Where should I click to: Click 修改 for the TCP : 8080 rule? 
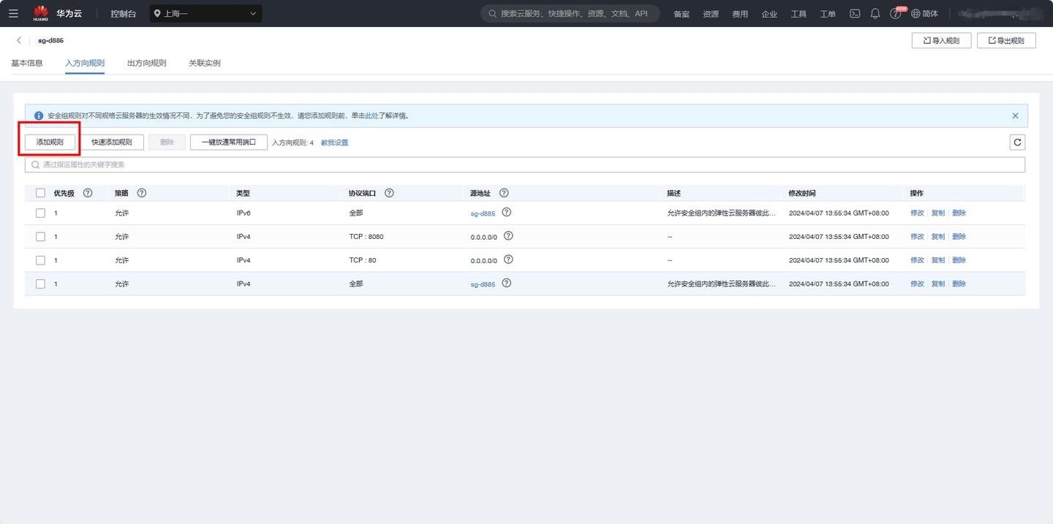pos(917,236)
